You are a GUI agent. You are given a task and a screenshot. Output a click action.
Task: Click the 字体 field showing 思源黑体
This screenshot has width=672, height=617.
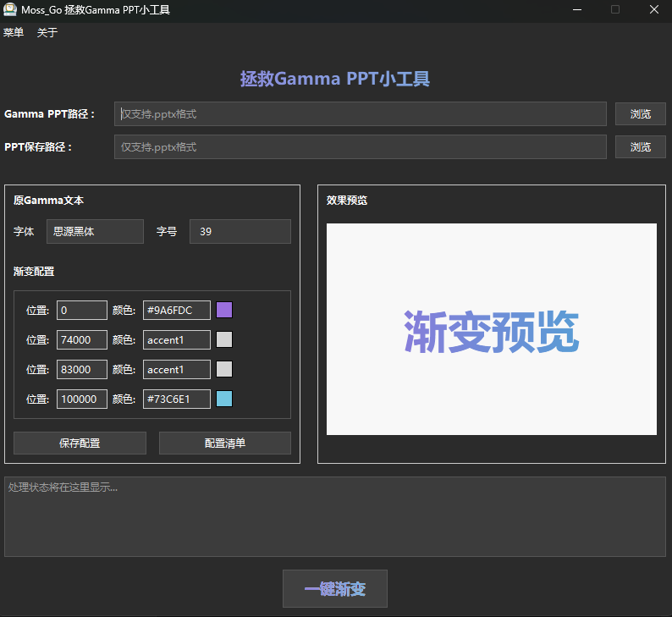point(95,231)
